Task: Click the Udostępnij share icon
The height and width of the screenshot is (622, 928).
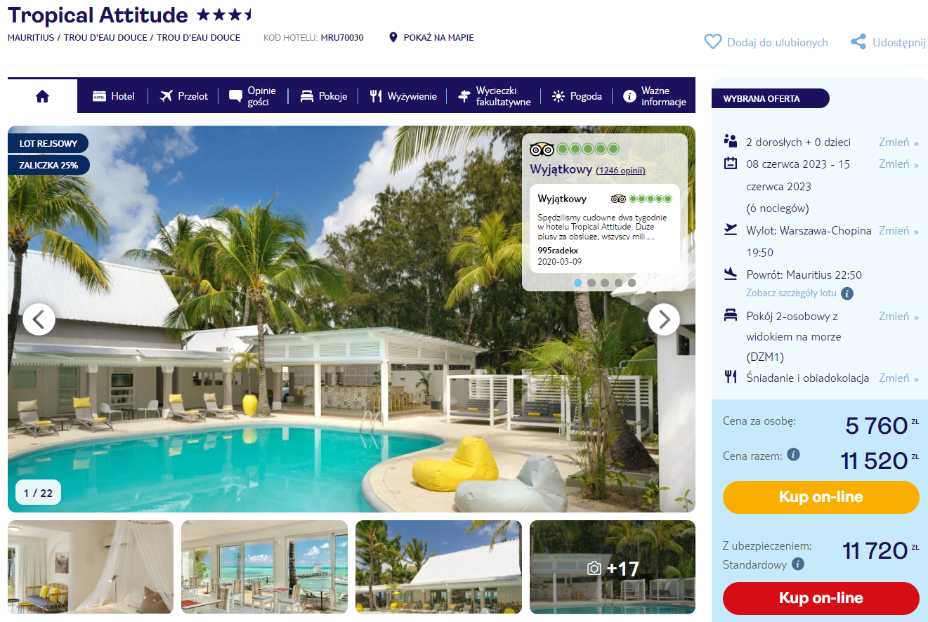Action: (x=858, y=42)
